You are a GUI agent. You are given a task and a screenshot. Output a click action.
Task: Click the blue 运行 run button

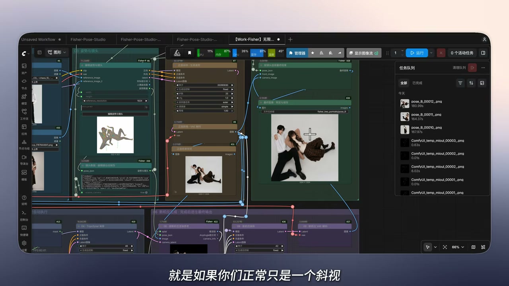(417, 53)
